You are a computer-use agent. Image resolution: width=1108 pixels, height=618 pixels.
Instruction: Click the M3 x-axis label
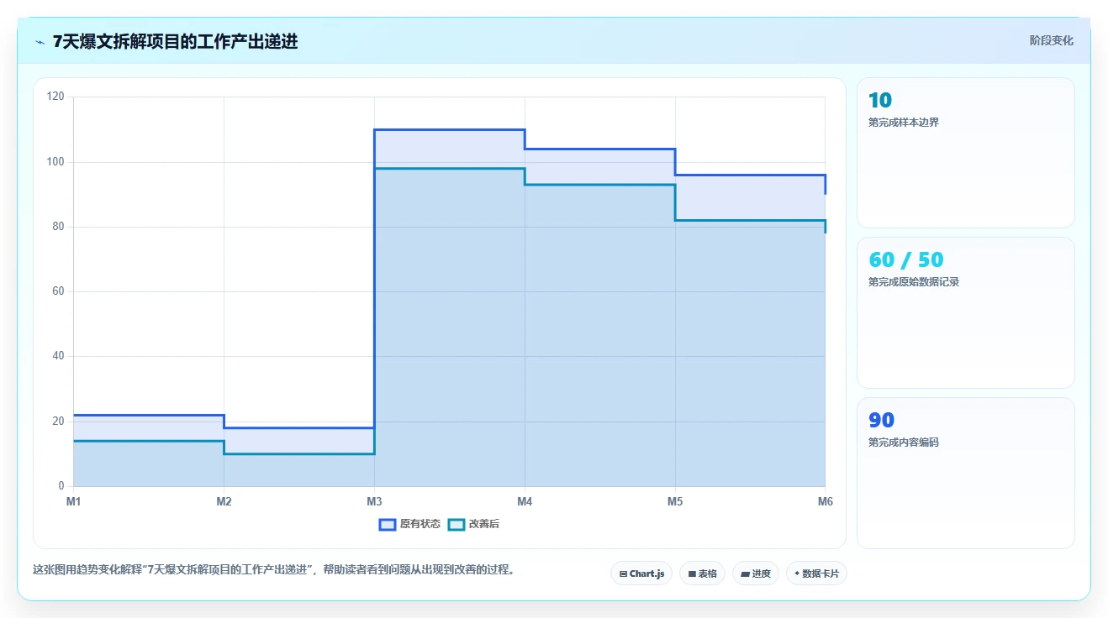pyautogui.click(x=374, y=502)
